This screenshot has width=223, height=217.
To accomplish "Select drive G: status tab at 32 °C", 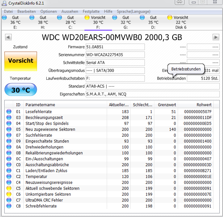I will click(x=126, y=22).
